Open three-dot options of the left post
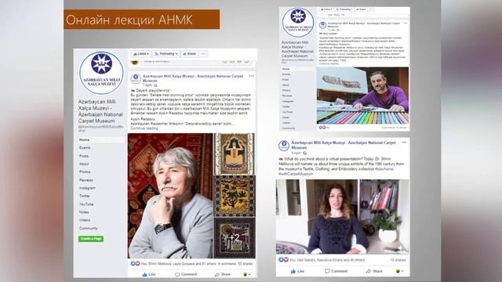The width and height of the screenshot is (502, 282). point(251,76)
